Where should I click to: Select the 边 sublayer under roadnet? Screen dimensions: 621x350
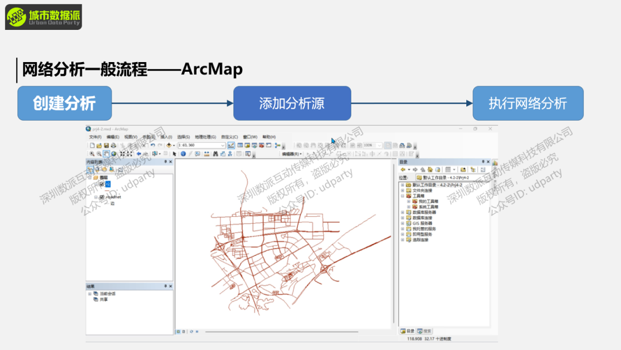(113, 203)
